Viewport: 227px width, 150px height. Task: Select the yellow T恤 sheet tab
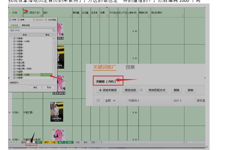(54, 142)
